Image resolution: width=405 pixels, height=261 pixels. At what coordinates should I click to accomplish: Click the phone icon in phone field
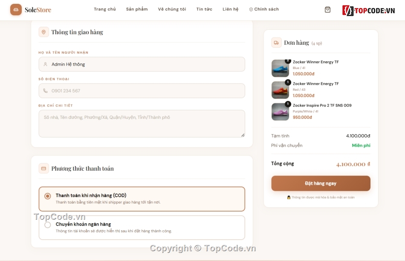point(46,91)
